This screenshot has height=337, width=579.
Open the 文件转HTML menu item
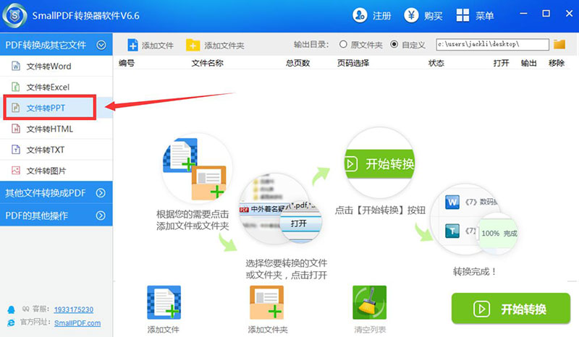click(56, 129)
